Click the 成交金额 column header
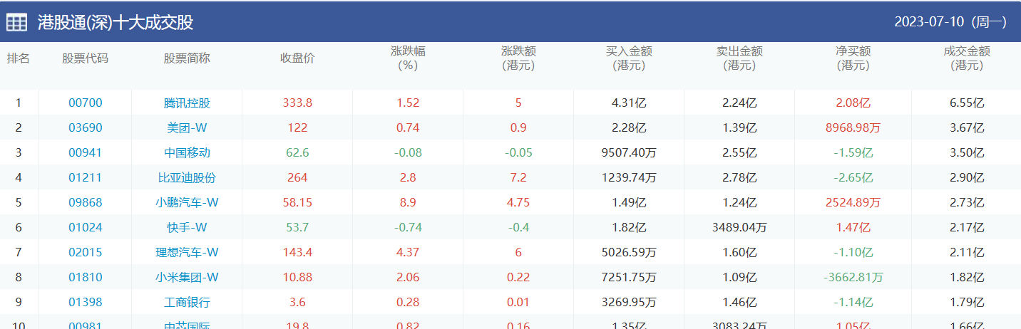 pos(967,58)
